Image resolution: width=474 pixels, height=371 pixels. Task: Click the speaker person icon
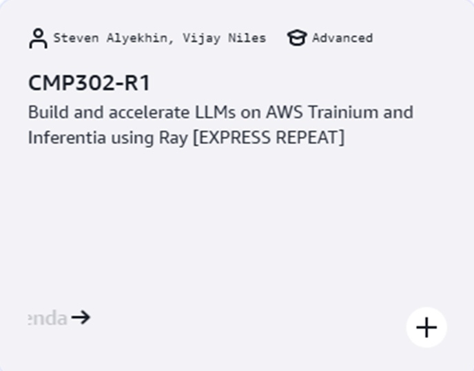point(38,39)
